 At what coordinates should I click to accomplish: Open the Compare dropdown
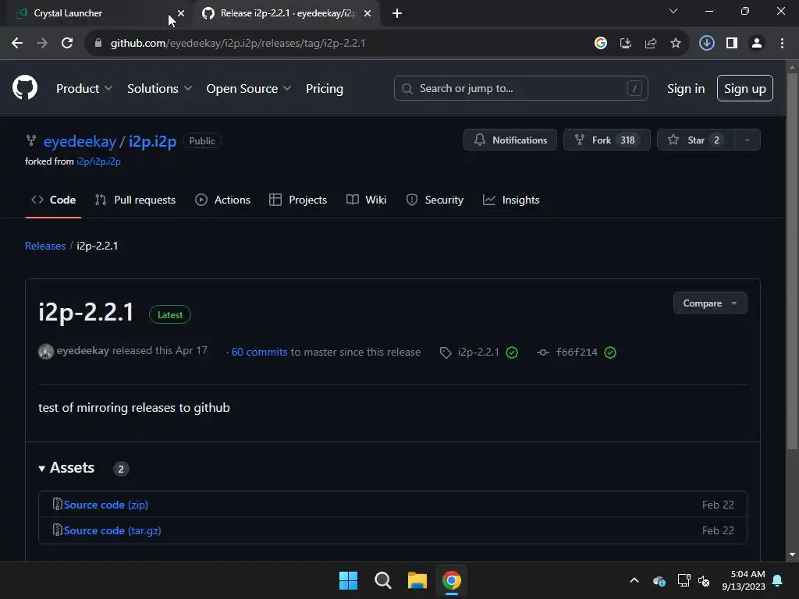(710, 303)
